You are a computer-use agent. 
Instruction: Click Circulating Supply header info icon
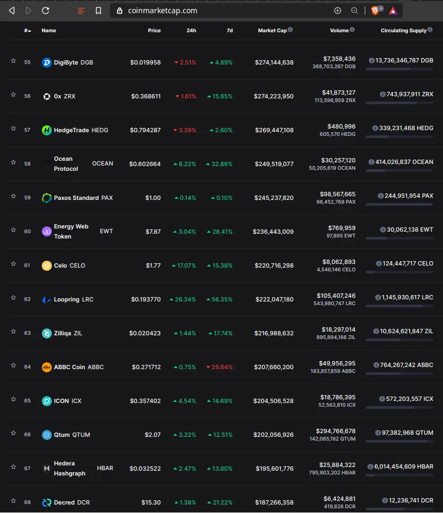[x=430, y=30]
